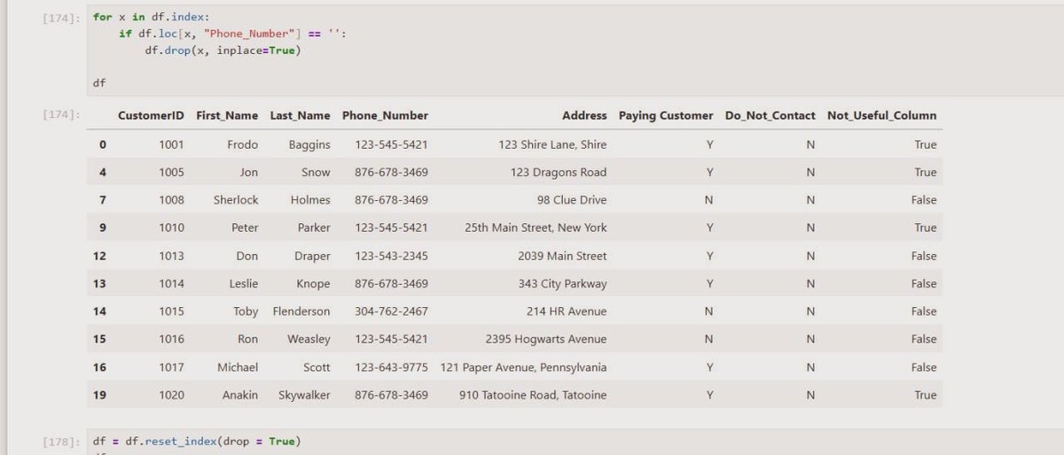This screenshot has height=455, width=1064.
Task: Click address 25th Main Street, New York
Action: (x=536, y=227)
